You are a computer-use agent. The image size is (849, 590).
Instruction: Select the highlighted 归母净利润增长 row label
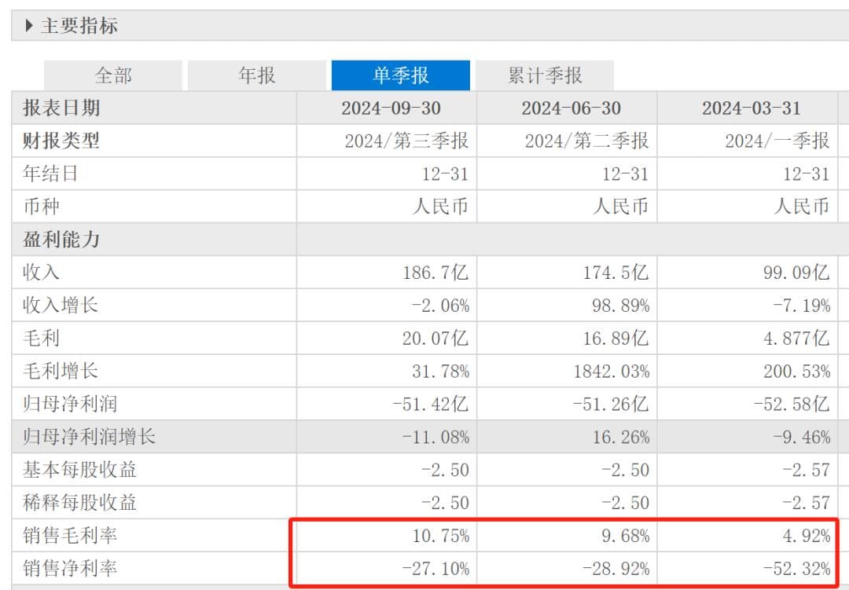[x=90, y=436]
